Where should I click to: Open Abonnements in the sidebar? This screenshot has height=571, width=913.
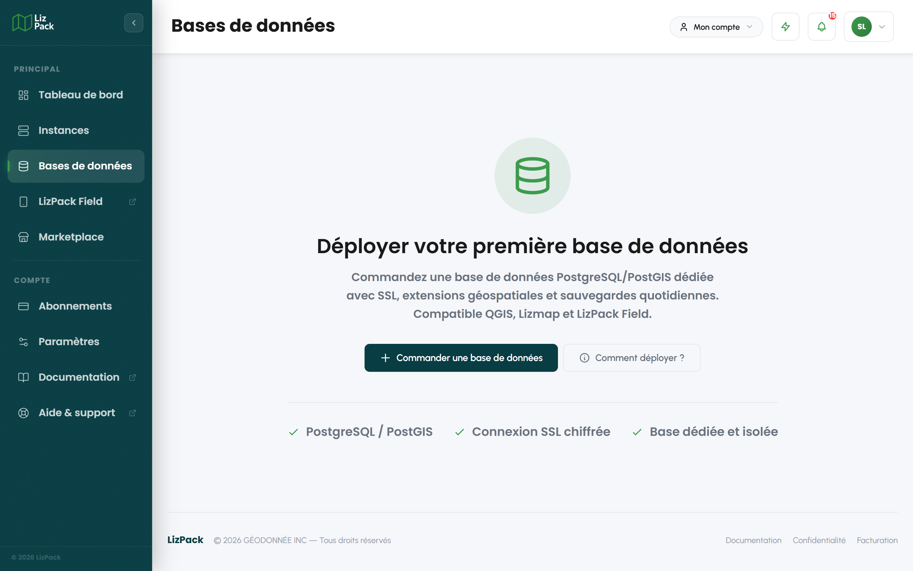[x=76, y=306]
